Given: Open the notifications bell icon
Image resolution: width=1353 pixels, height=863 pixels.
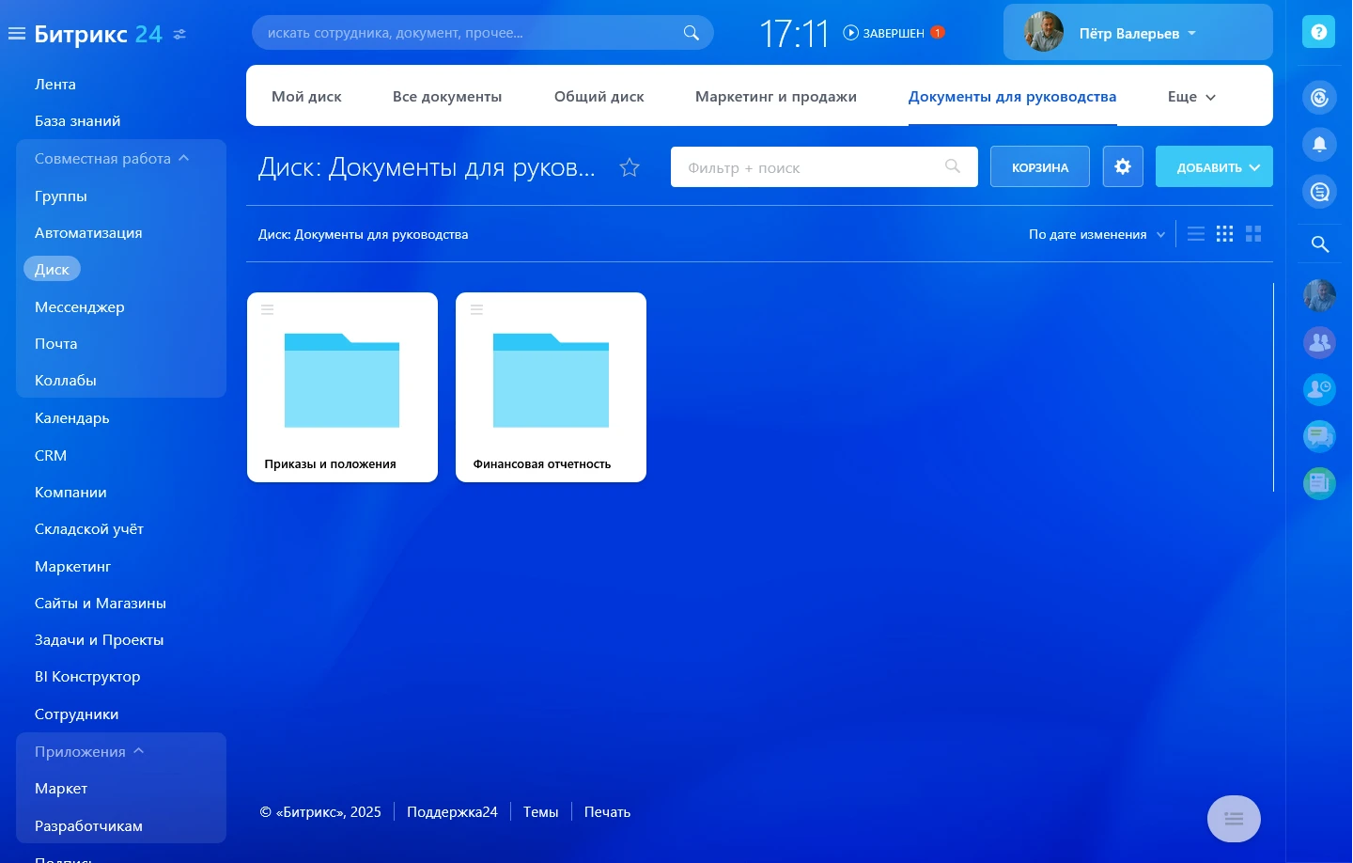Looking at the screenshot, I should tap(1319, 144).
